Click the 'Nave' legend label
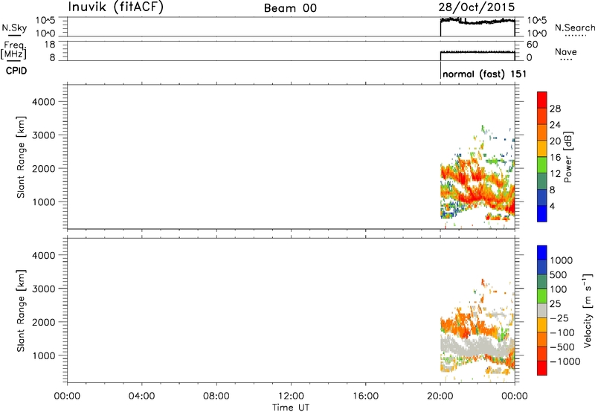The image size is (595, 412). (566, 51)
